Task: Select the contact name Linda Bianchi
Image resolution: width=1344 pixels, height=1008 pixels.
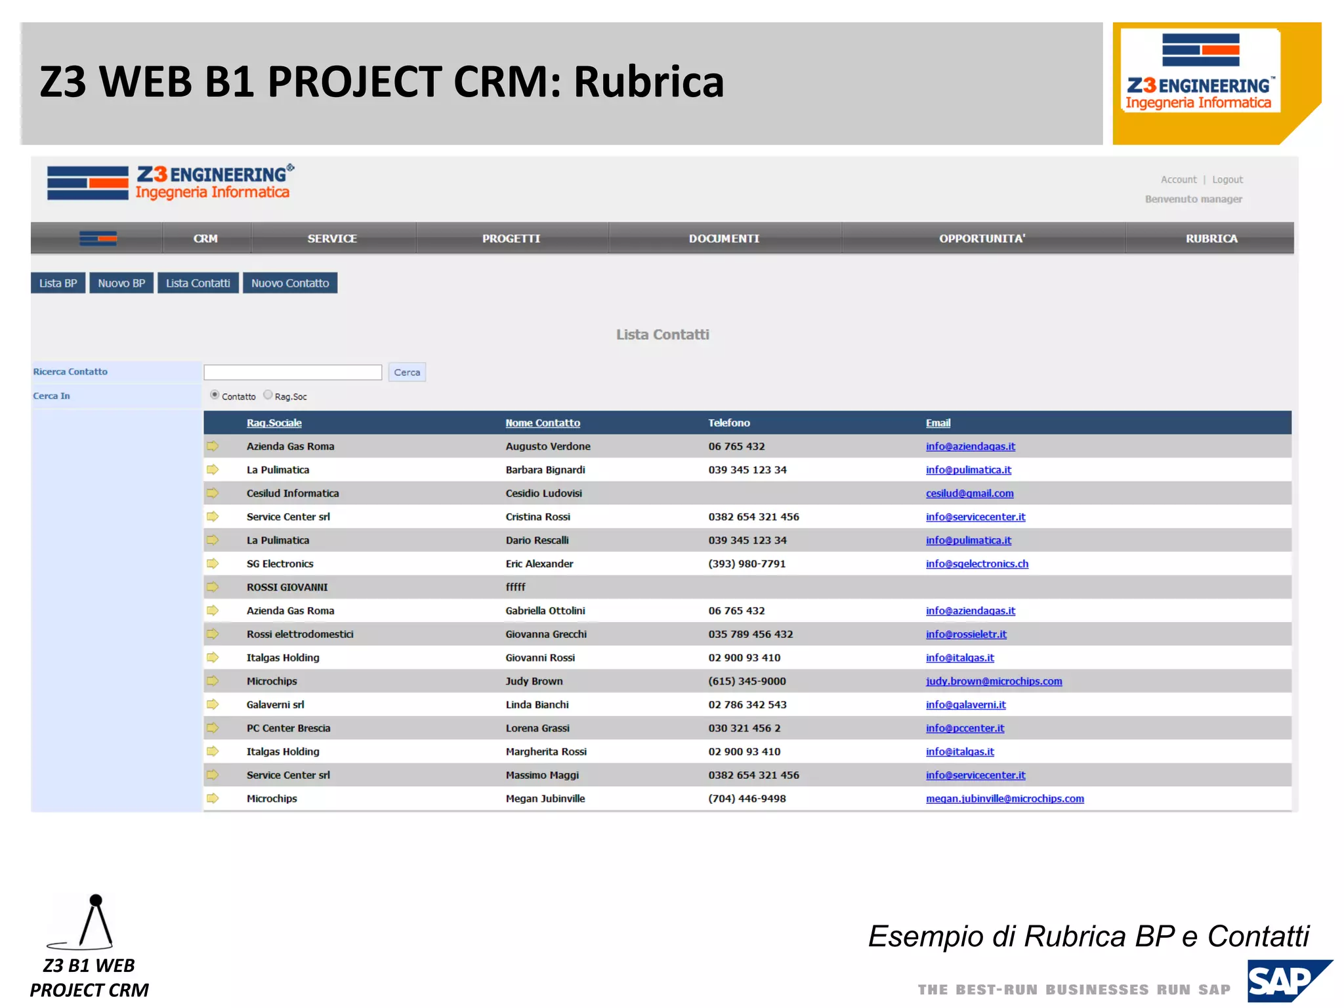Action: [x=537, y=705]
